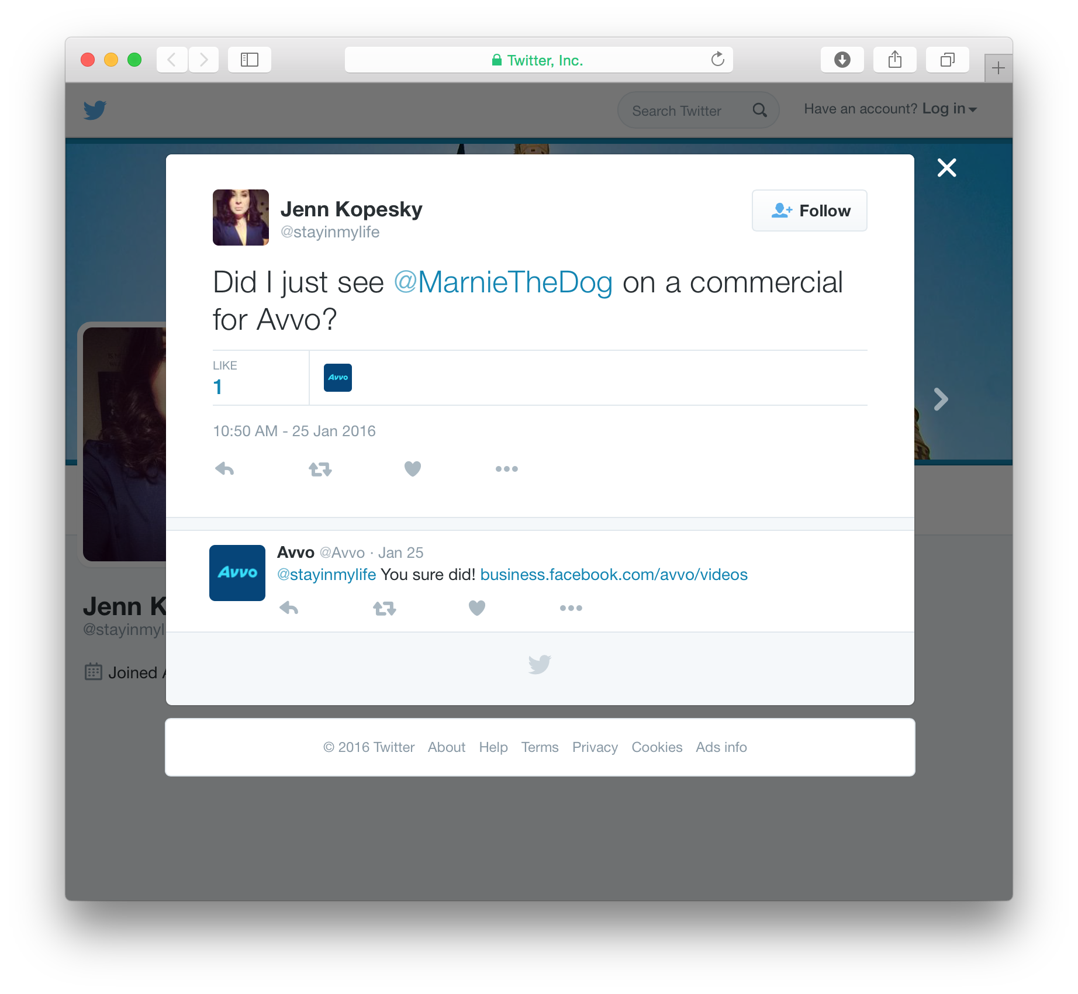Retweet Jenn Kopesky's tweet
The image size is (1078, 994).
320,469
